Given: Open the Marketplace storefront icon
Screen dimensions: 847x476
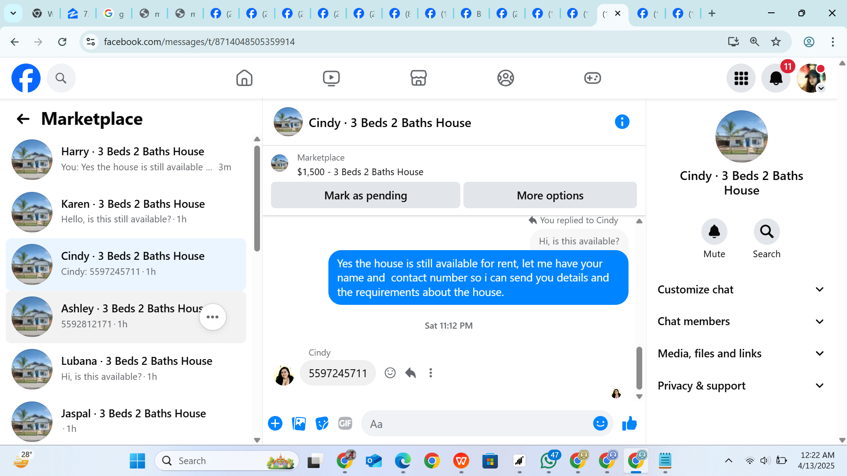Looking at the screenshot, I should pos(418,78).
